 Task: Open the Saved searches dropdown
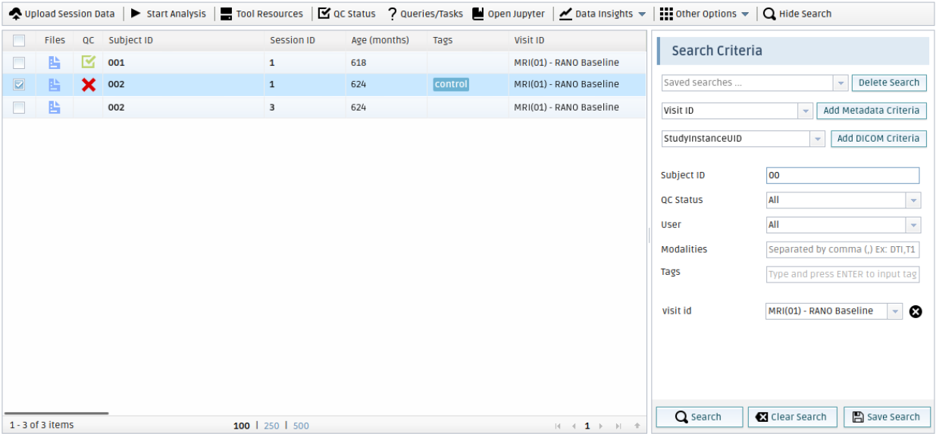tap(840, 83)
